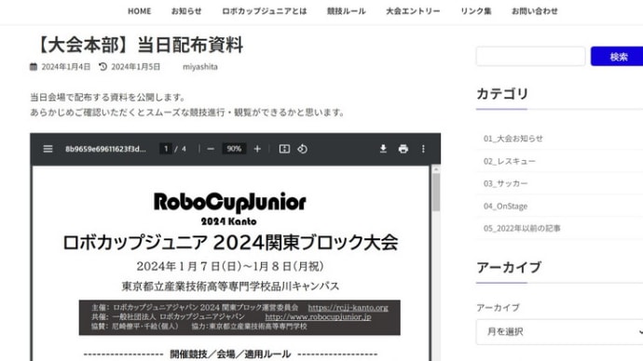Image resolution: width=643 pixels, height=361 pixels.
Task: Open the PDF viewer sidebar menu icon
Action: coord(48,149)
